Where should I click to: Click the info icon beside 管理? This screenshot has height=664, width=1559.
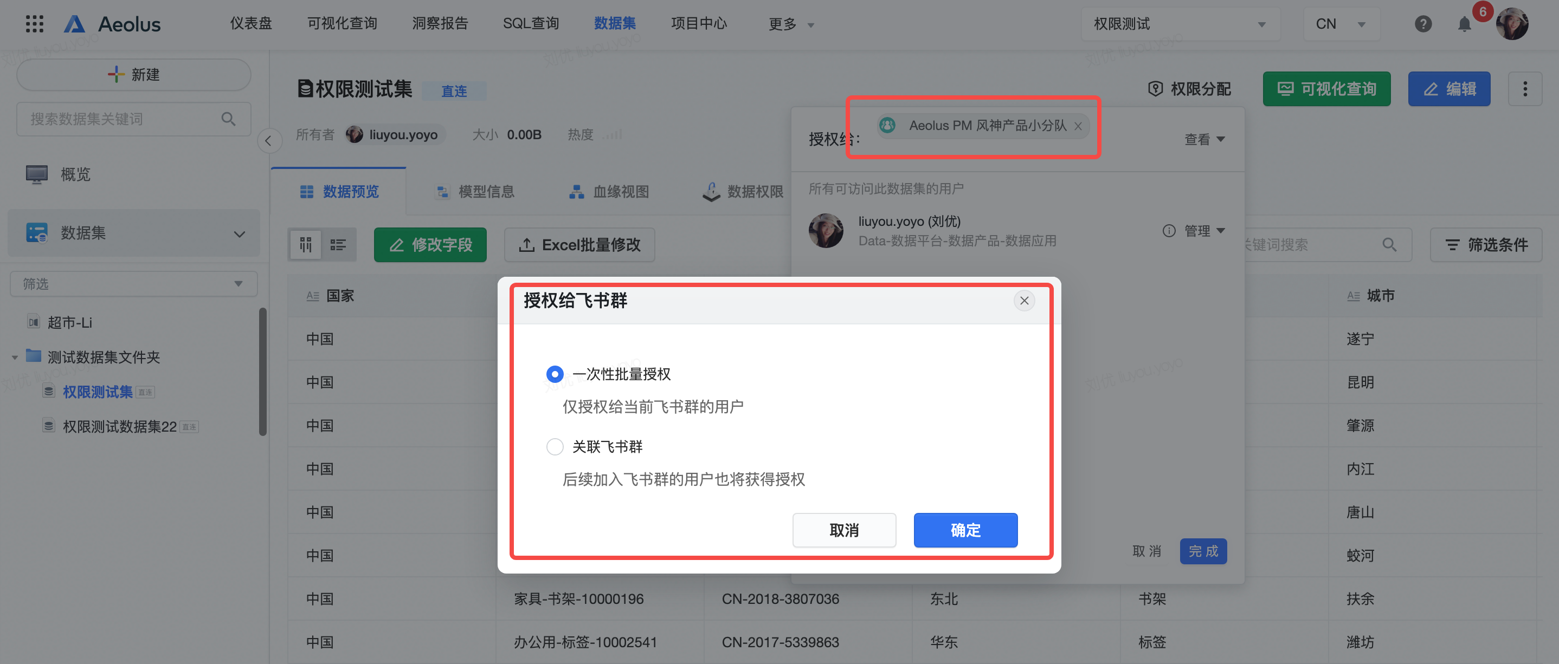click(x=1169, y=231)
